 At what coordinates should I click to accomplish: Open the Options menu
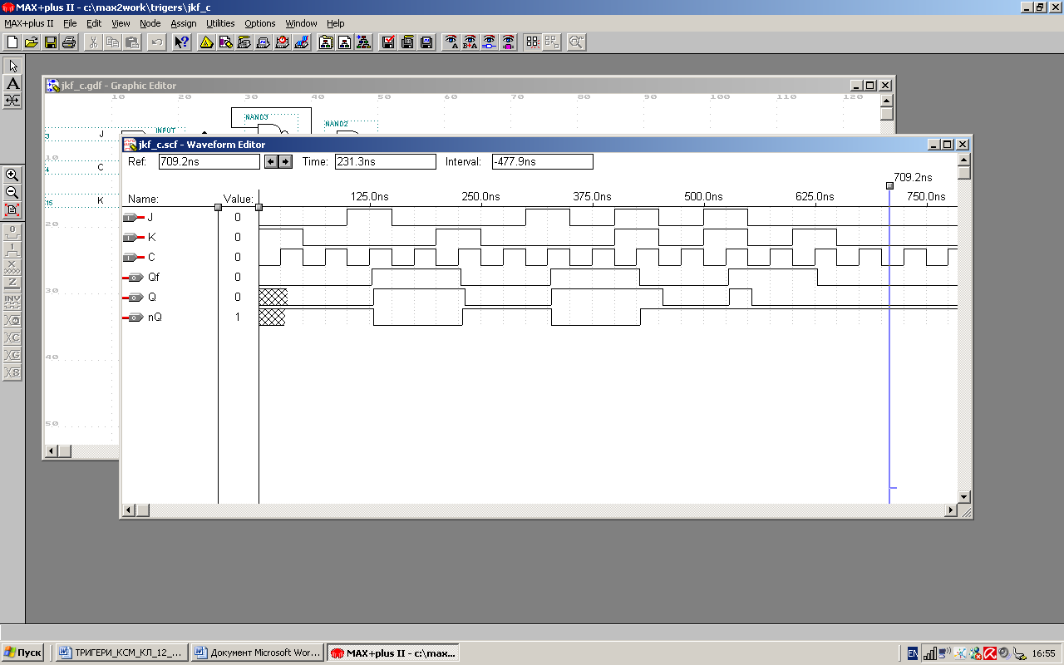click(x=260, y=23)
